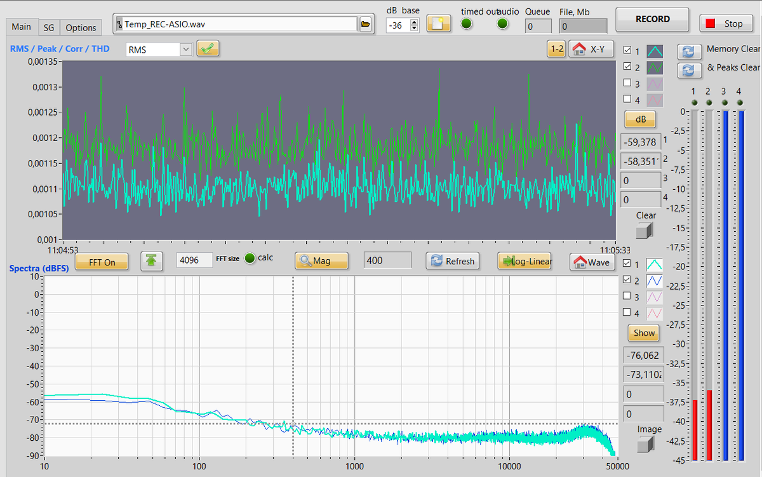Image resolution: width=762 pixels, height=477 pixels.
Task: Toggle the audio indicator LED
Action: pos(503,24)
